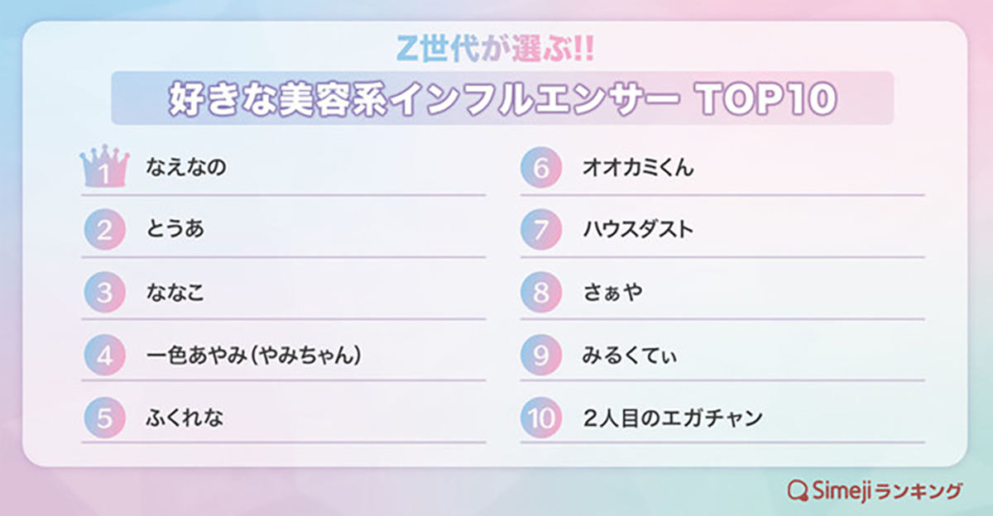This screenshot has width=993, height=516.
Task: Click the number 4 rank circle
Action: tap(104, 356)
